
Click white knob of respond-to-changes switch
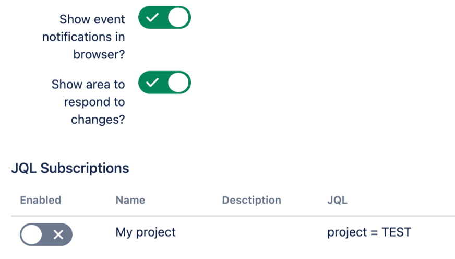pyautogui.click(x=179, y=83)
